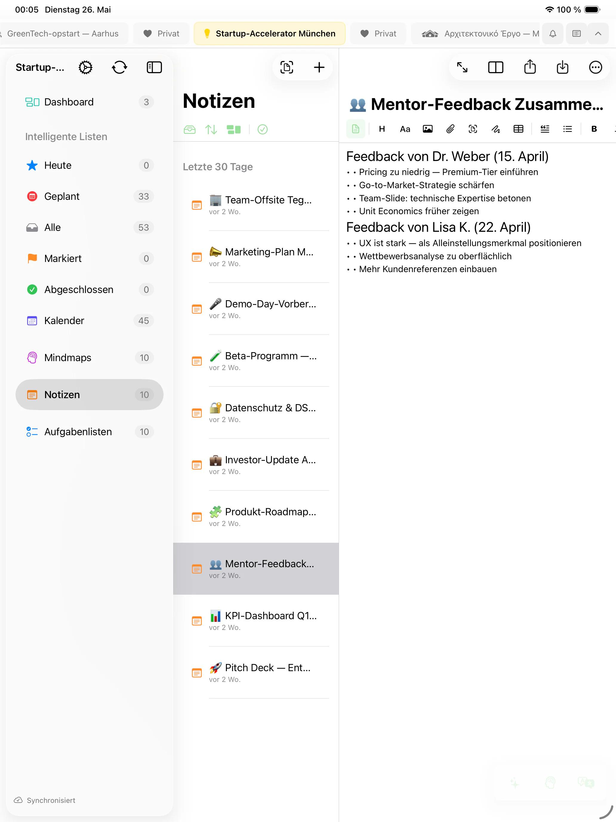
Task: Select the Mentor-Feedback note row
Action: click(256, 569)
